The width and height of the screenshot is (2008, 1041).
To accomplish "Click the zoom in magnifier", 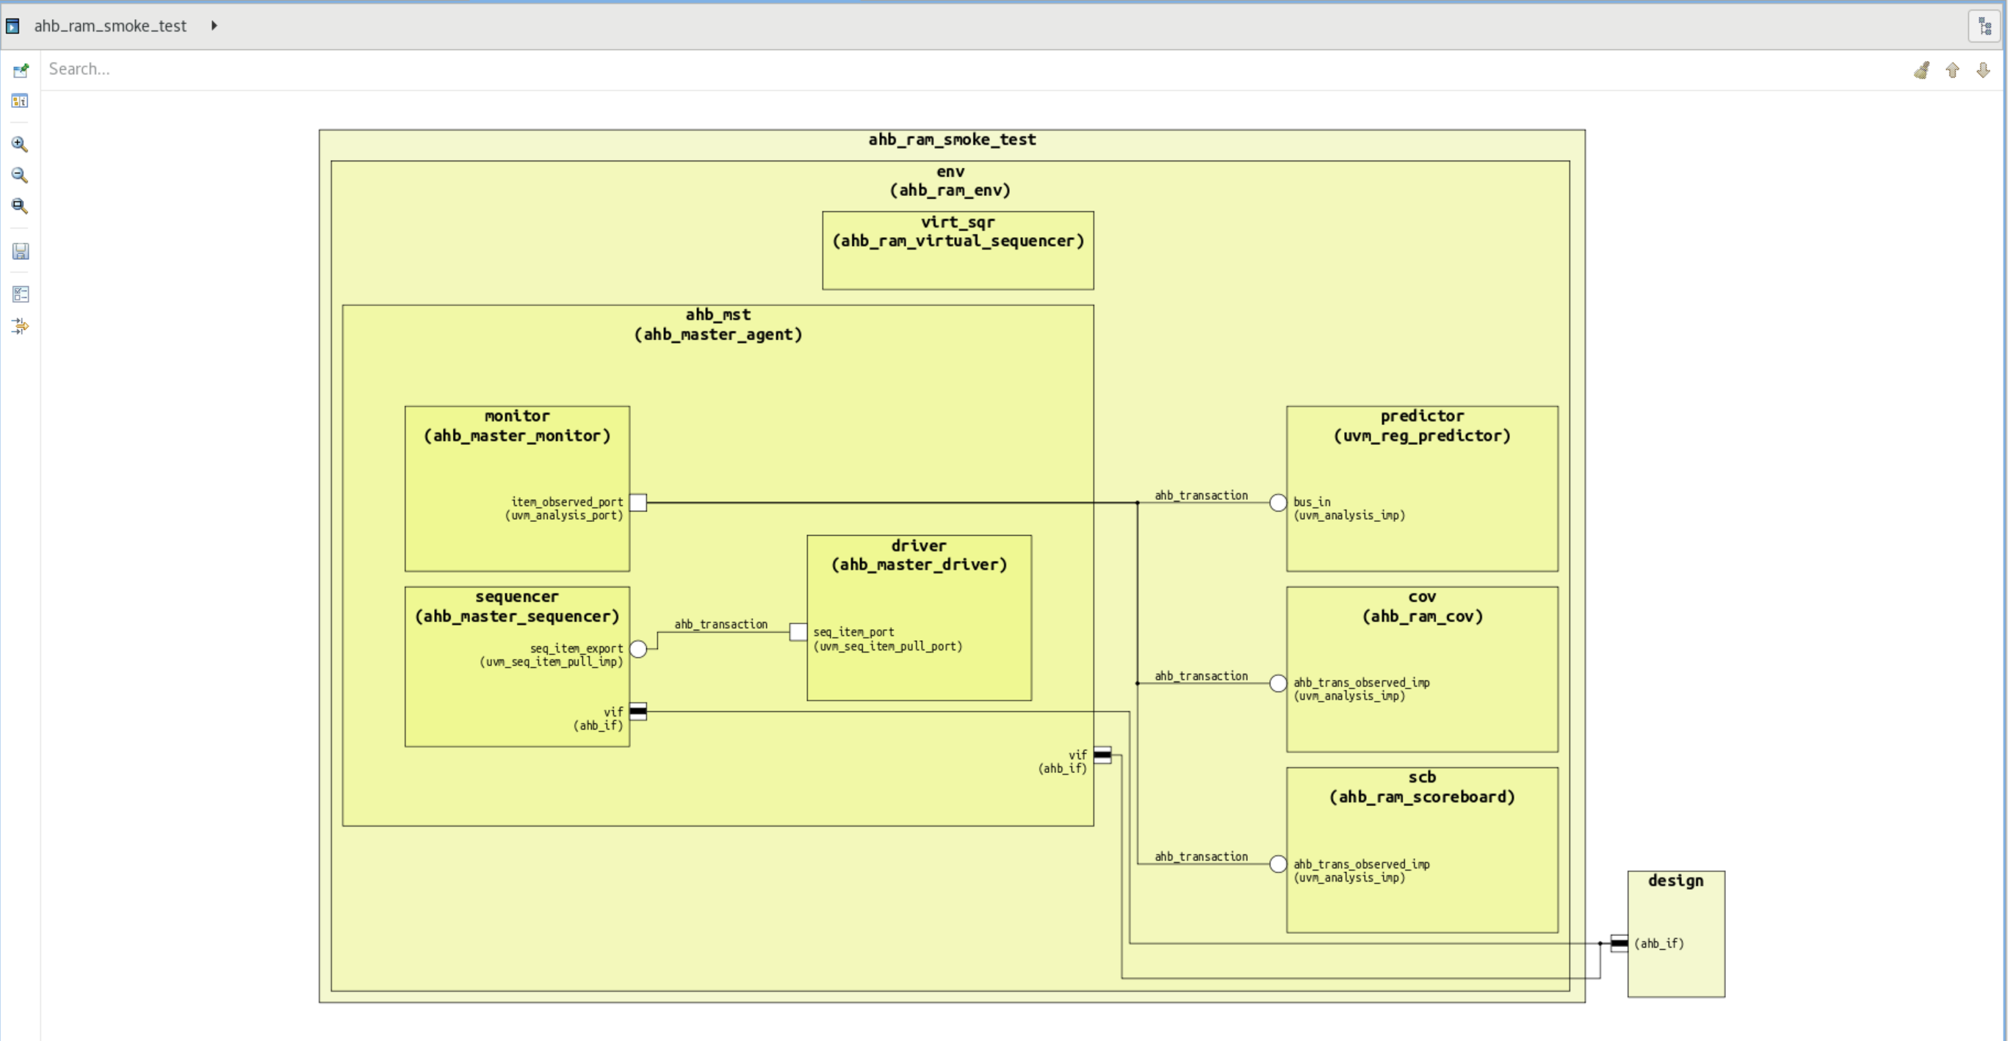I will coord(21,144).
